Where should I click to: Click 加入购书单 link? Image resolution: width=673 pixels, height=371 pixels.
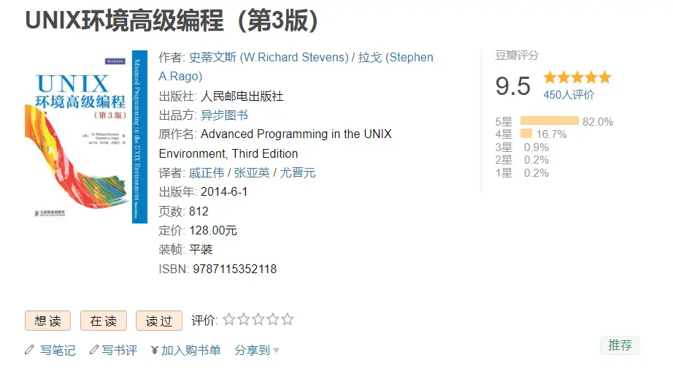191,351
